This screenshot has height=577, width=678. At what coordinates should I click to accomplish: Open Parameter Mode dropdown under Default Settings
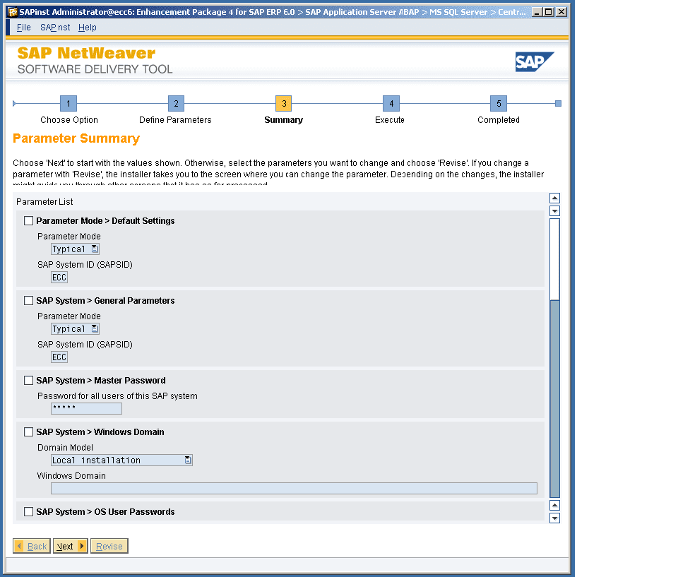click(x=76, y=249)
